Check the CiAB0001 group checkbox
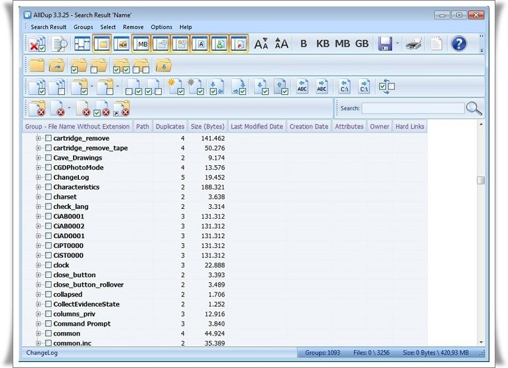The height and width of the screenshot is (368, 508). (x=48, y=216)
